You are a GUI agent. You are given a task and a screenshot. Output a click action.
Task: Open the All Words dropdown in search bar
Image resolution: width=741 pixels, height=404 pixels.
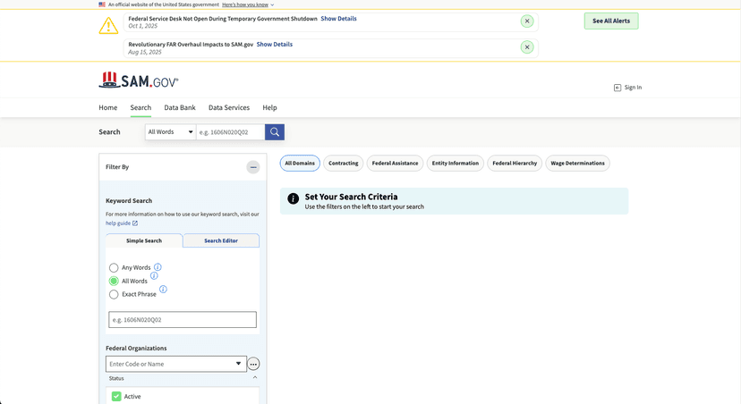pos(170,132)
